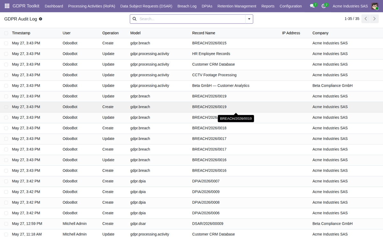Image resolution: width=383 pixels, height=239 pixels.
Task: Open the Reports menu
Action: (x=268, y=6)
